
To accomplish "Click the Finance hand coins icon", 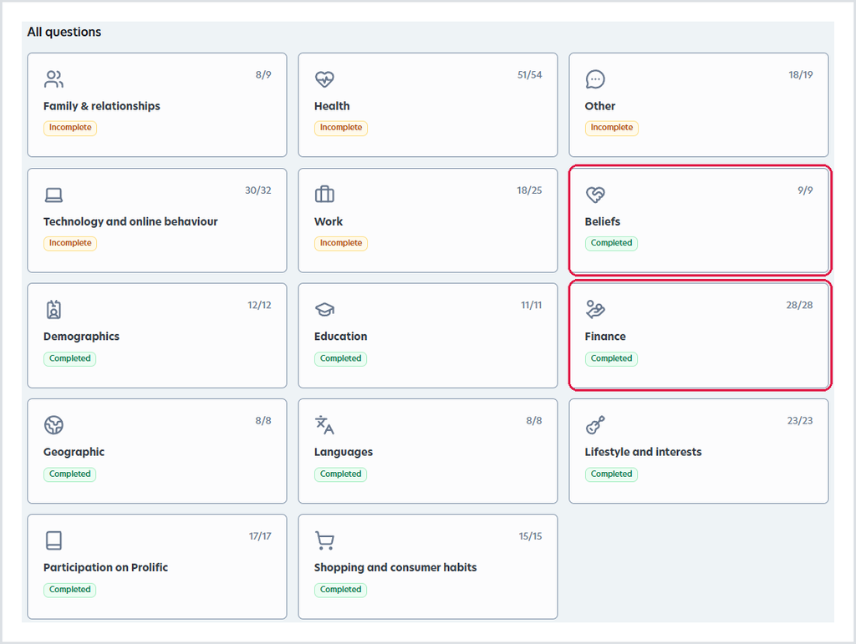I will pos(595,309).
